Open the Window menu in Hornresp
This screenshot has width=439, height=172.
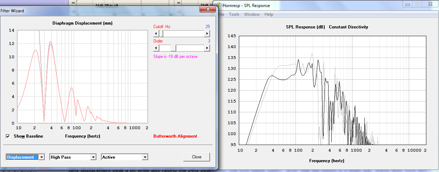click(x=252, y=14)
